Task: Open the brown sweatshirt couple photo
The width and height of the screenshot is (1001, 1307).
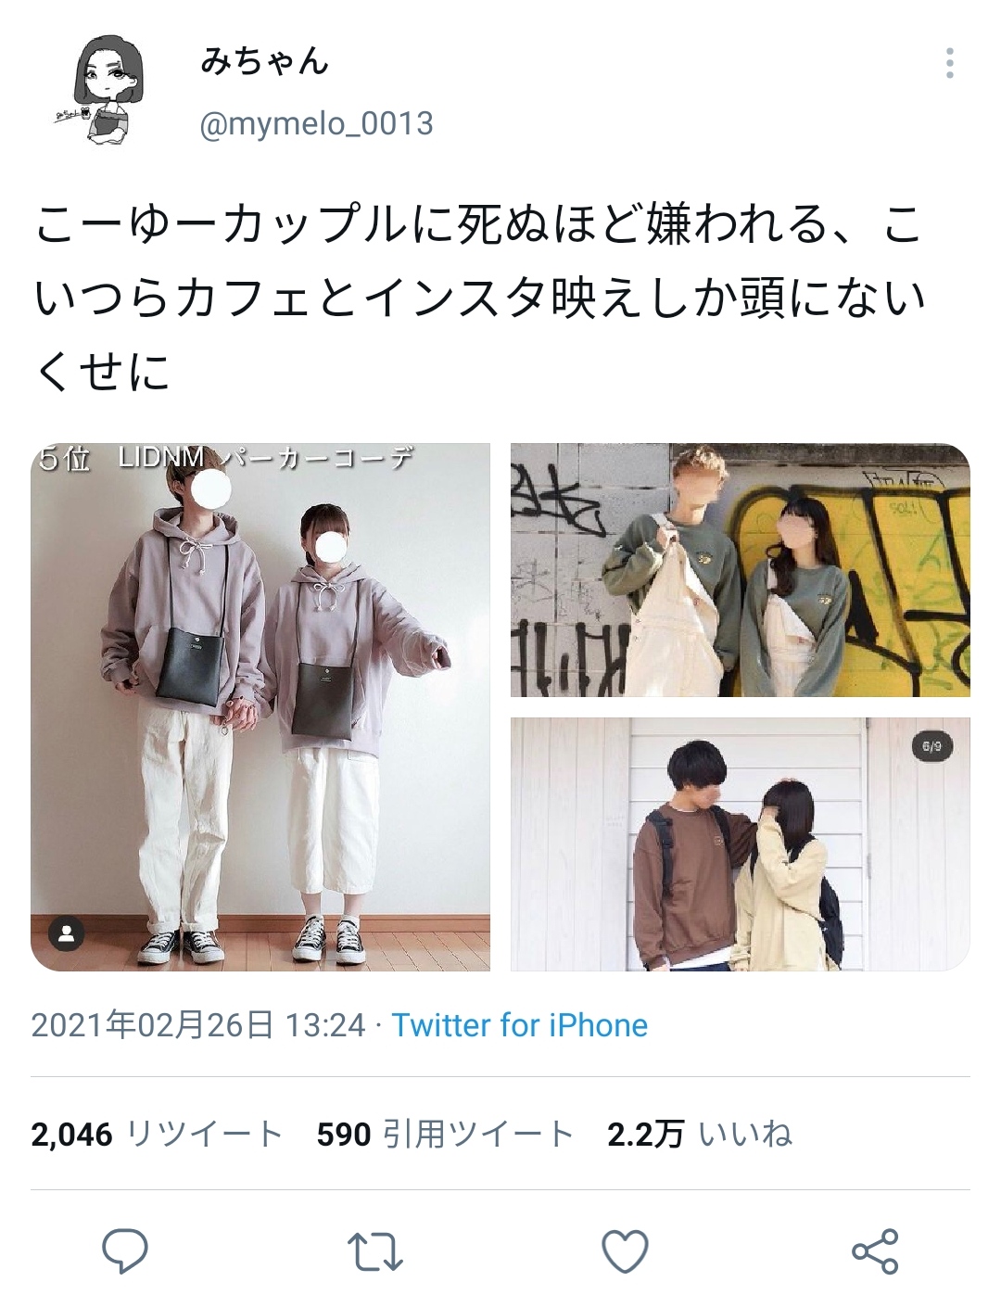Action: tap(741, 844)
